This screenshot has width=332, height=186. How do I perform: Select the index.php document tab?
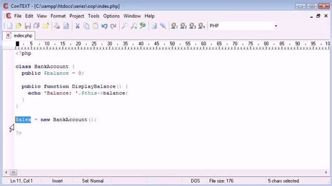click(19, 36)
